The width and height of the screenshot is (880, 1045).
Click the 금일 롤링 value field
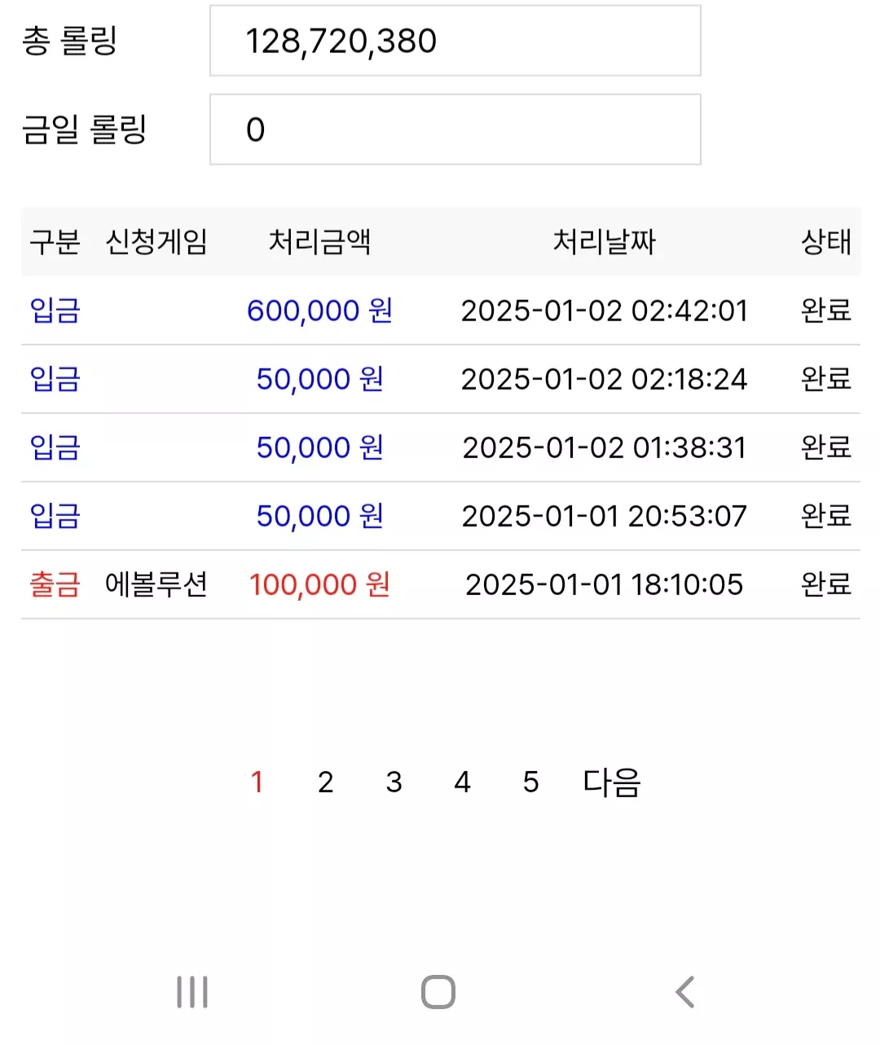pyautogui.click(x=455, y=130)
